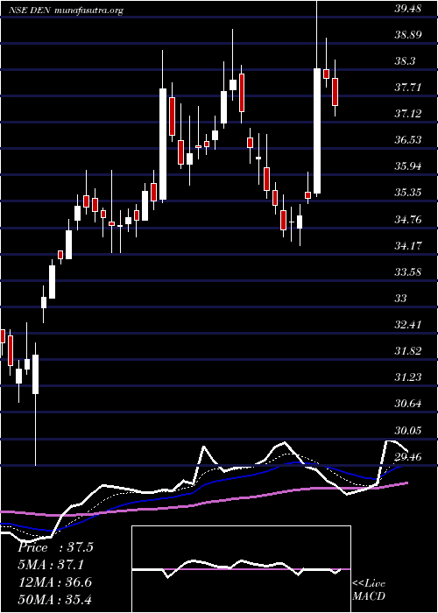
Task: Click the 30.64 price axis label
Action: coord(407,404)
